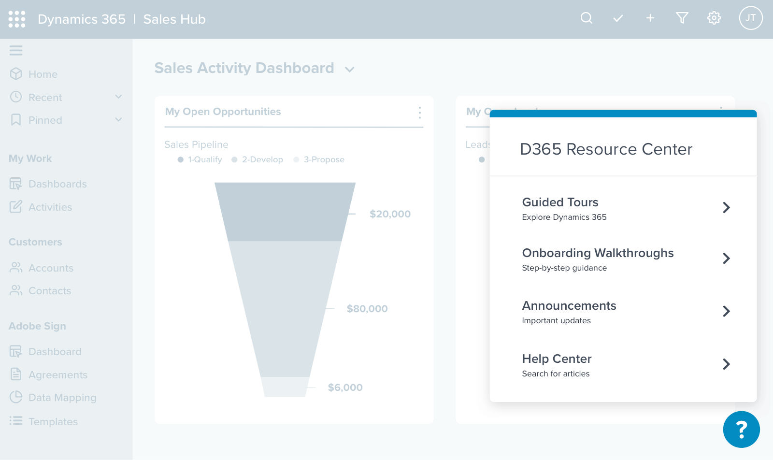The height and width of the screenshot is (460, 773).
Task: Click the Home cube icon in sidebar
Action: click(x=16, y=74)
